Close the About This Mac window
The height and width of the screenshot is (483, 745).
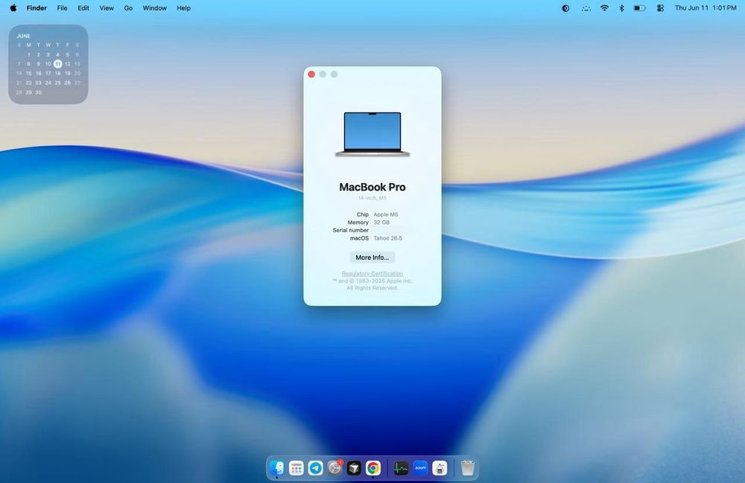coord(311,74)
